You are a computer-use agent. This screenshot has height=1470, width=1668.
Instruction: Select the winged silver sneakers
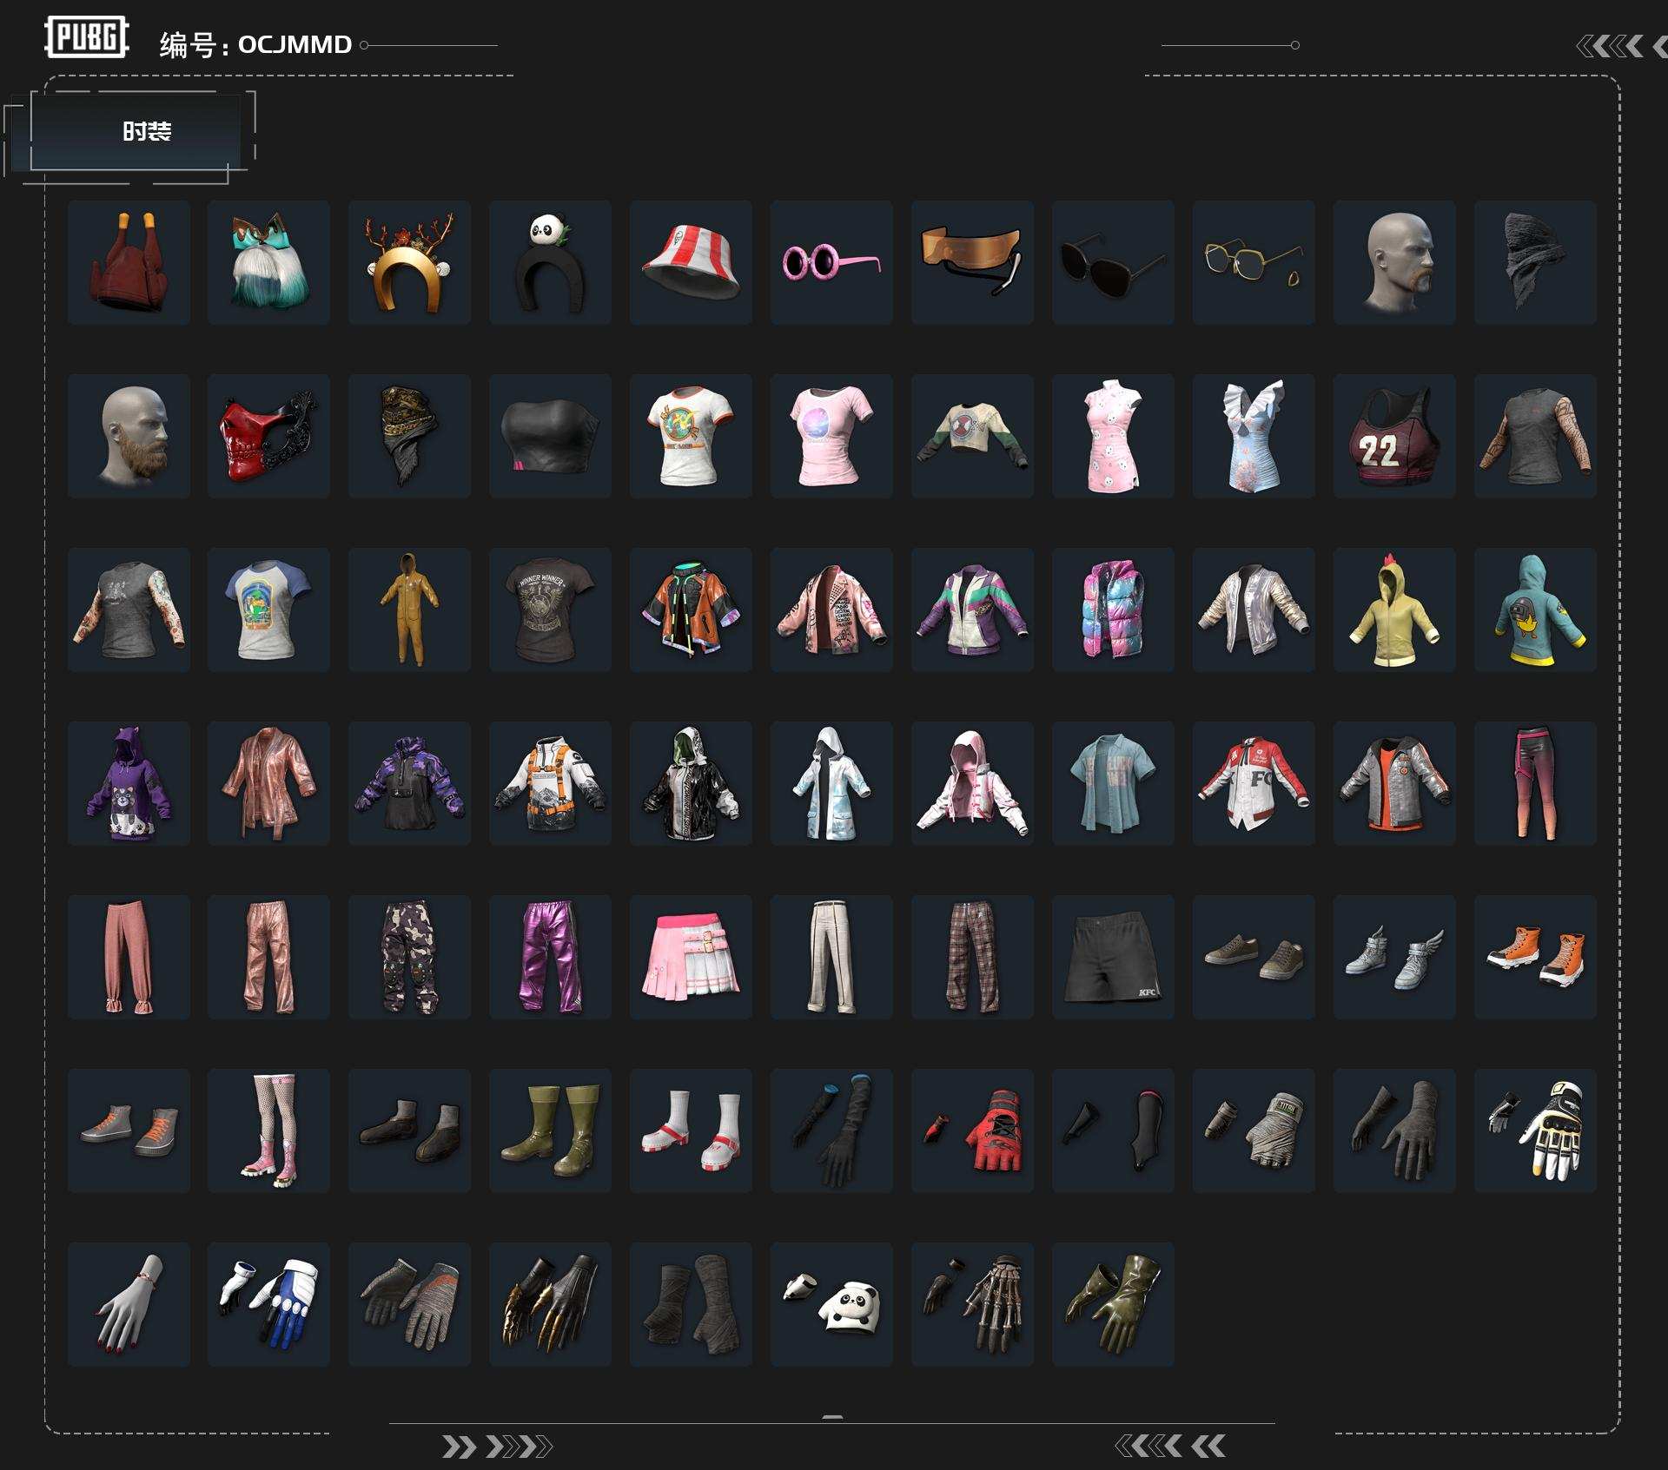click(1395, 957)
